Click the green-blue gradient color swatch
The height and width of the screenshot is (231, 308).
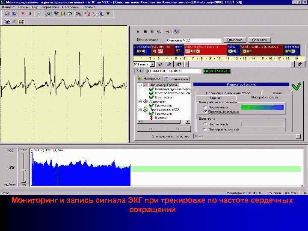(x=263, y=108)
